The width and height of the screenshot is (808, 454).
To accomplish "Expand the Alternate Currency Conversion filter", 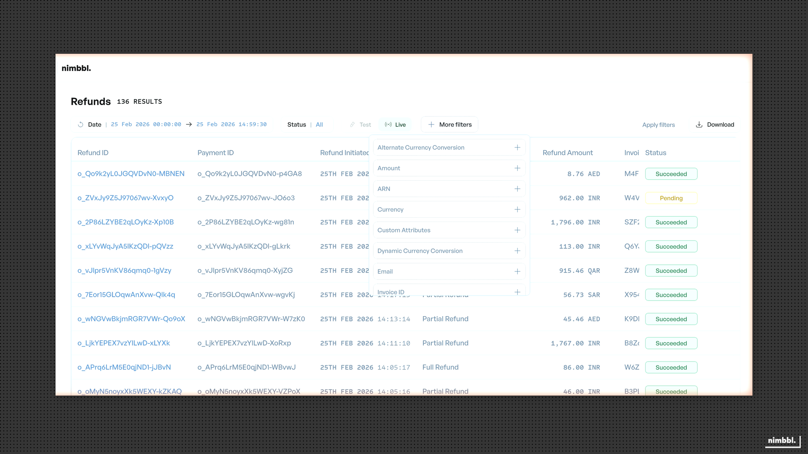I will [x=517, y=148].
